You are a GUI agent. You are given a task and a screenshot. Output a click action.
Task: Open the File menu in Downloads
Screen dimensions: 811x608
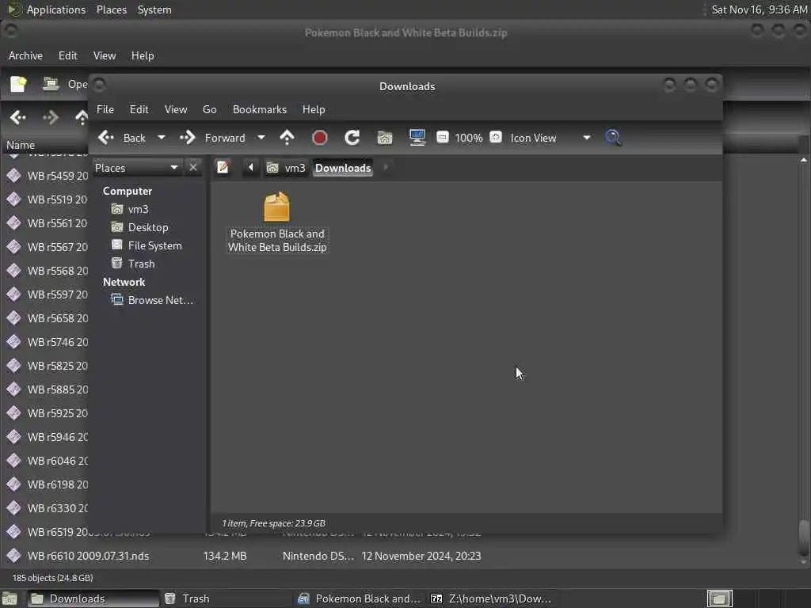[x=105, y=109]
